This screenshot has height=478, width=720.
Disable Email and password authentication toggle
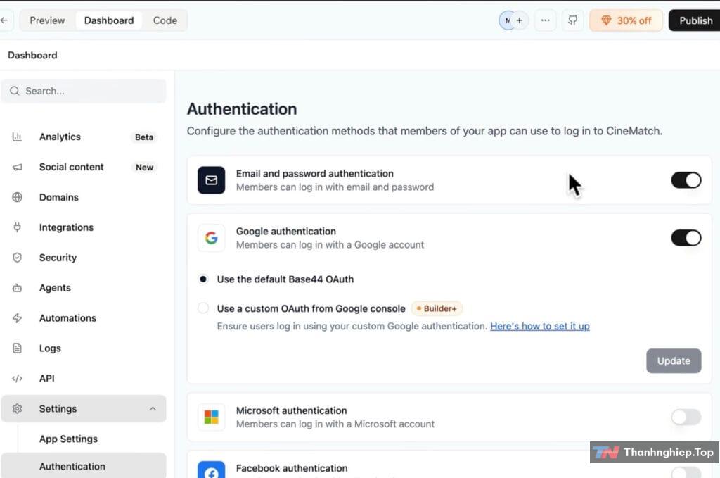[x=686, y=180]
